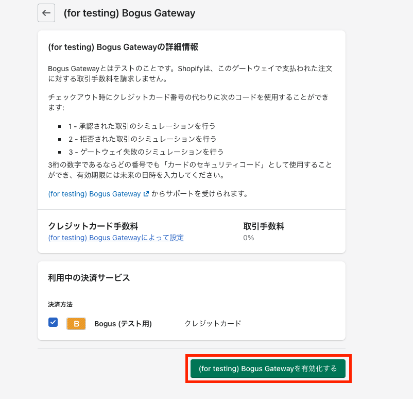
Task: Click the paragraph about カードのセキュリティコード
Action: coord(190,170)
